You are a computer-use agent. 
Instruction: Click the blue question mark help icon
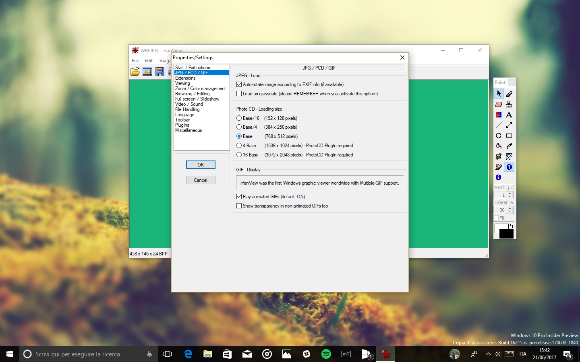click(509, 167)
